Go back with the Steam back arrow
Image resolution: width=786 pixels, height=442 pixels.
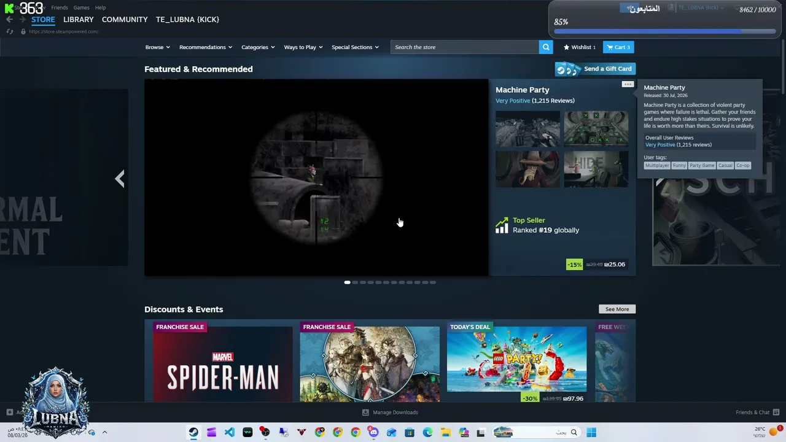(x=9, y=20)
